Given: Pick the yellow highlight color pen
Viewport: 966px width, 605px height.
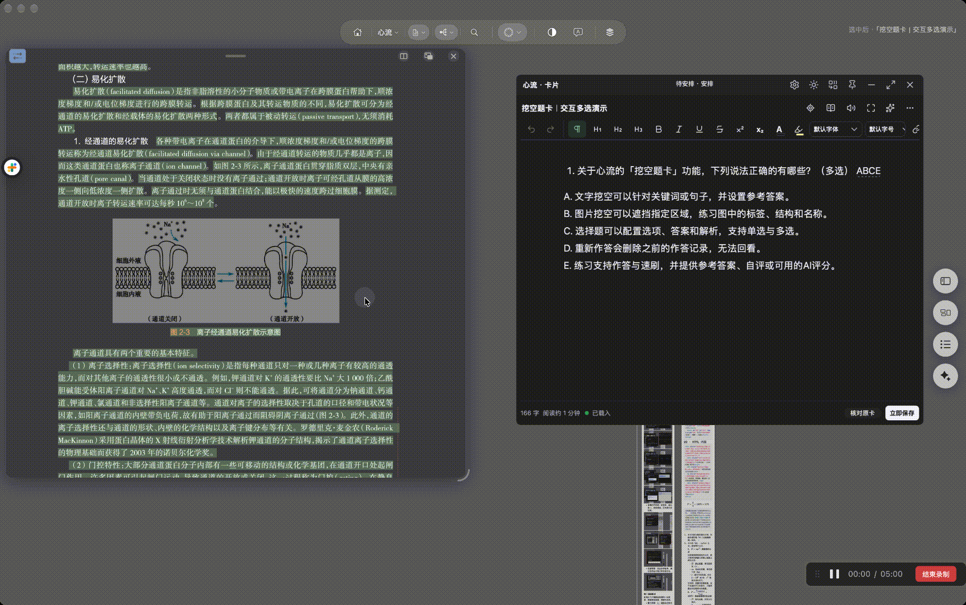Looking at the screenshot, I should click(799, 129).
